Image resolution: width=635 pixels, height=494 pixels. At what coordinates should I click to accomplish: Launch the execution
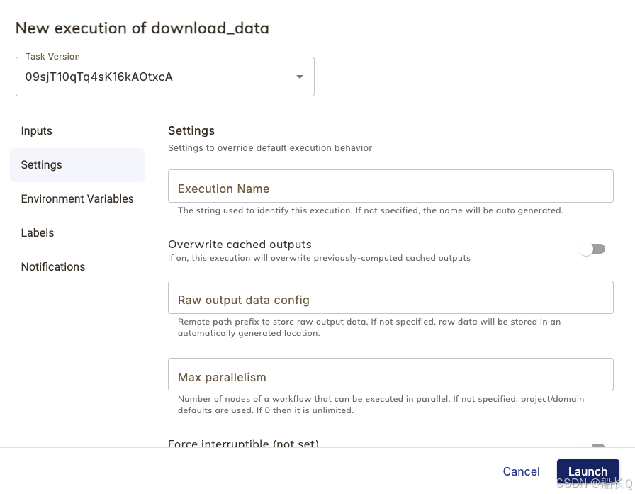[x=588, y=471]
